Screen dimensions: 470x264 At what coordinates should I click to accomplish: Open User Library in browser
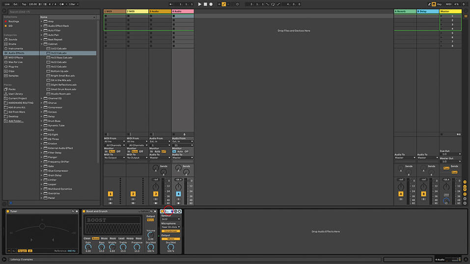coord(15,94)
